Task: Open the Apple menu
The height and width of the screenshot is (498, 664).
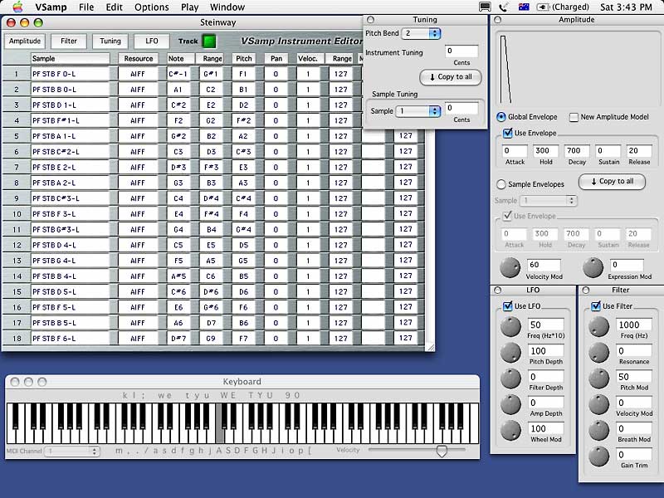Action: click(x=17, y=7)
